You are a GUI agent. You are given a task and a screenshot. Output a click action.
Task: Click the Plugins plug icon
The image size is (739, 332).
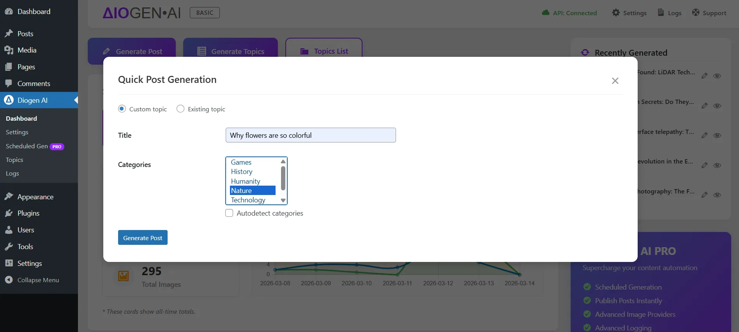9,213
